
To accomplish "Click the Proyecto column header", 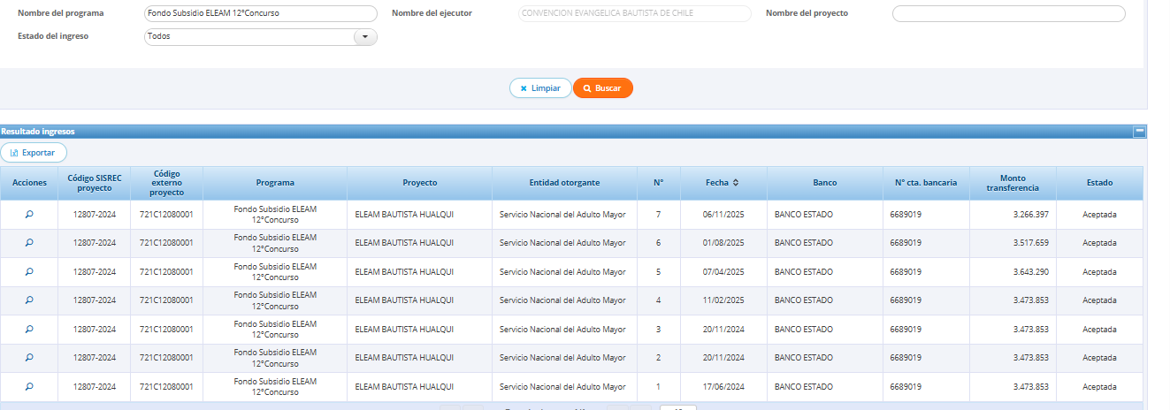I will pos(420,183).
